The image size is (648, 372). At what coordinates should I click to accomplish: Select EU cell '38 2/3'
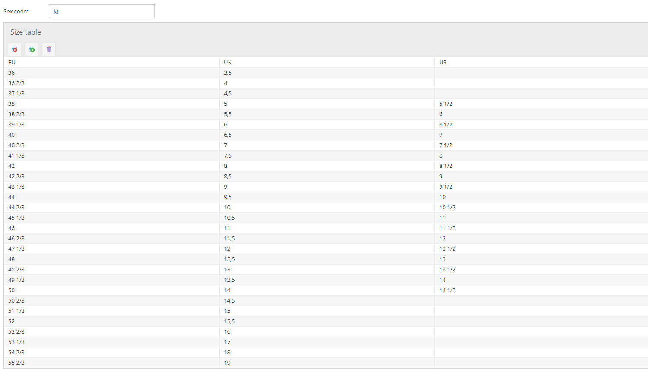coord(112,114)
